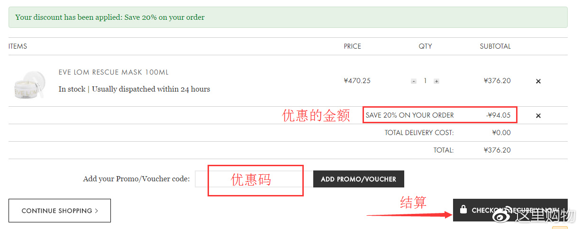Select the quantity value 1
Screen dimensions: 581x229
coord(425,81)
